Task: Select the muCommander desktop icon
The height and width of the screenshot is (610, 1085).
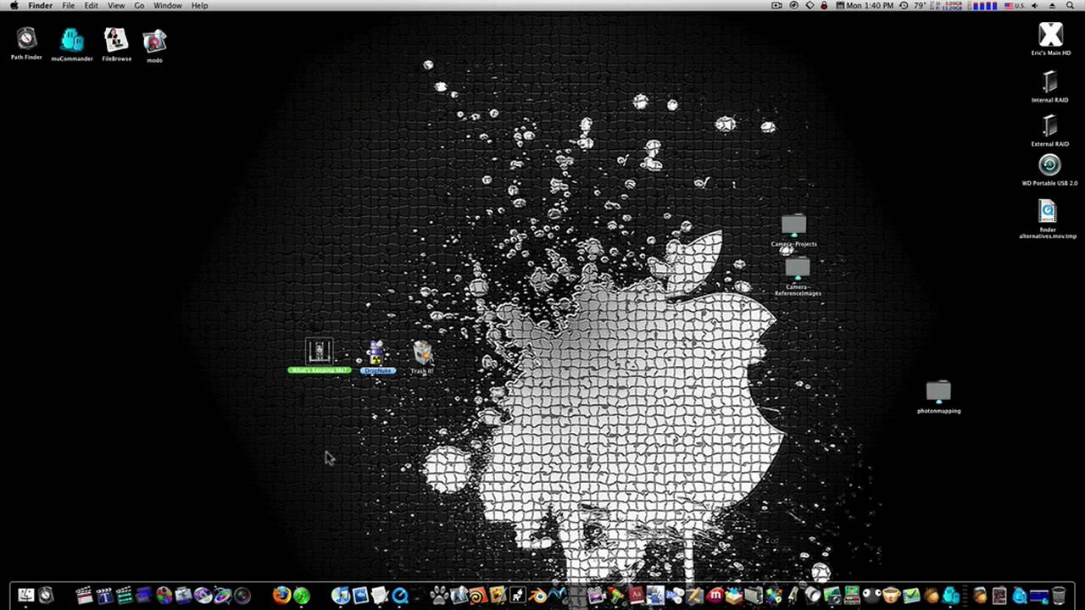Action: tap(72, 40)
